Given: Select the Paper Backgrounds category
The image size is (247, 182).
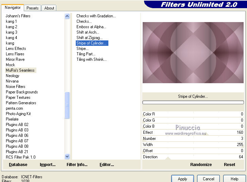Looking at the screenshot, I should coord(22,92).
